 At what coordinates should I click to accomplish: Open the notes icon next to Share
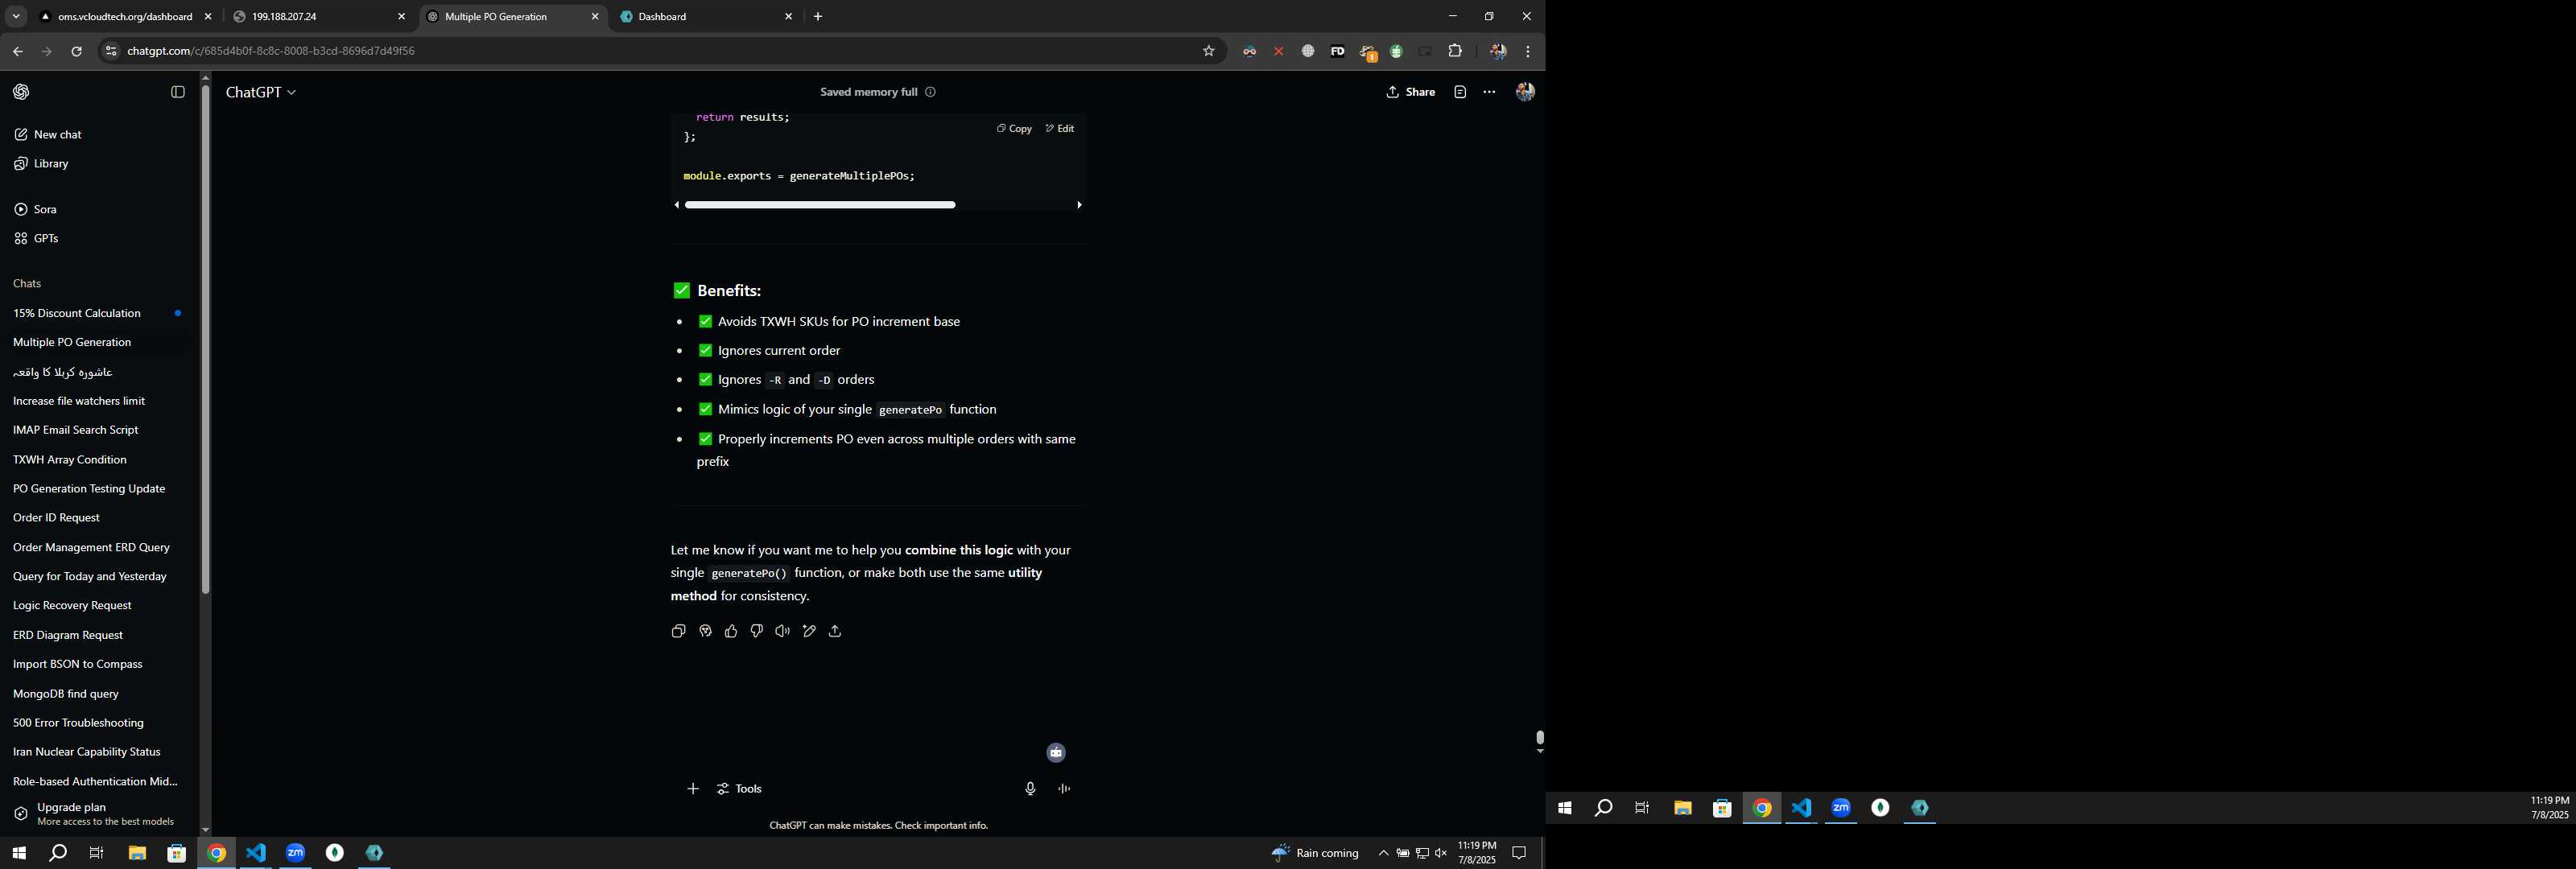1460,92
